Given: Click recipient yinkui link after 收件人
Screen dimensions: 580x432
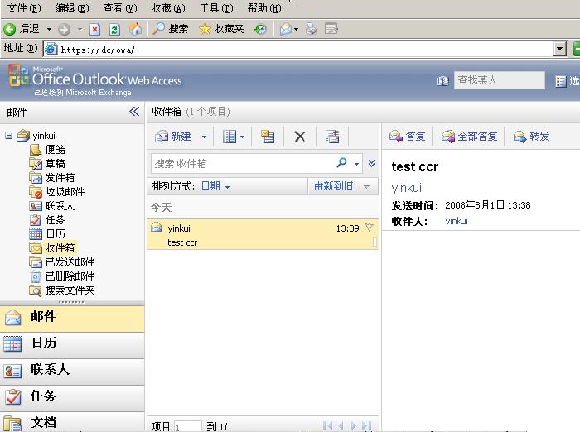Looking at the screenshot, I should (x=457, y=221).
